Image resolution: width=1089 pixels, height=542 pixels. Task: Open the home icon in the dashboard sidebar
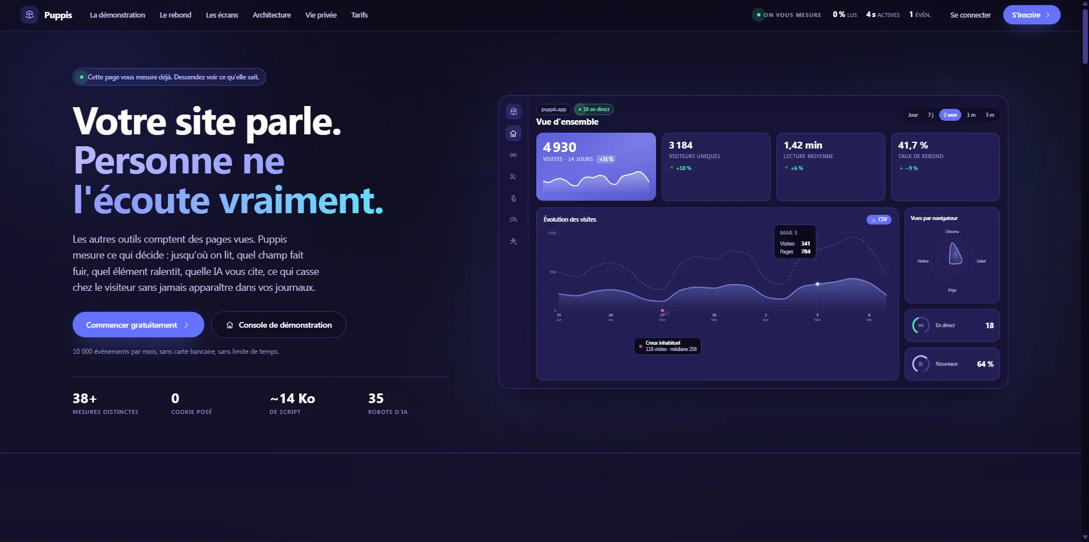513,133
